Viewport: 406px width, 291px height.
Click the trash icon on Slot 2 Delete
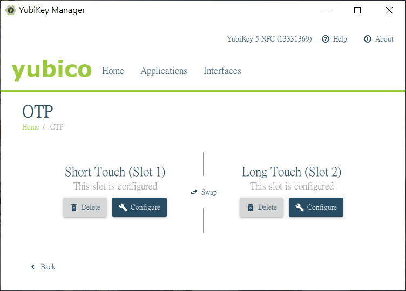pos(251,207)
